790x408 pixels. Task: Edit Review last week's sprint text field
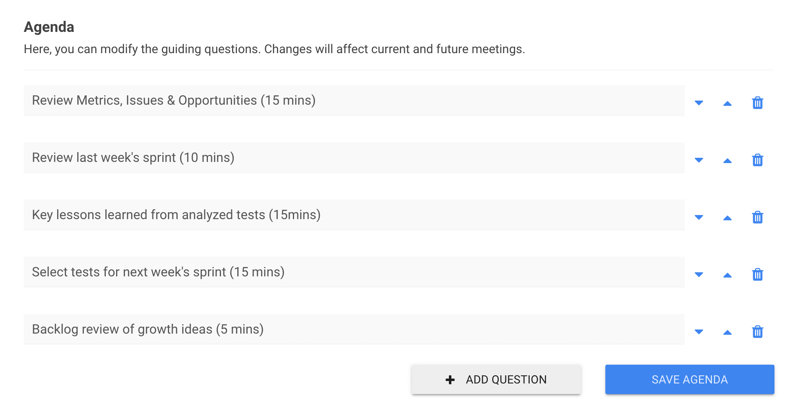tap(354, 158)
